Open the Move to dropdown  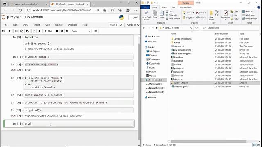(188, 13)
